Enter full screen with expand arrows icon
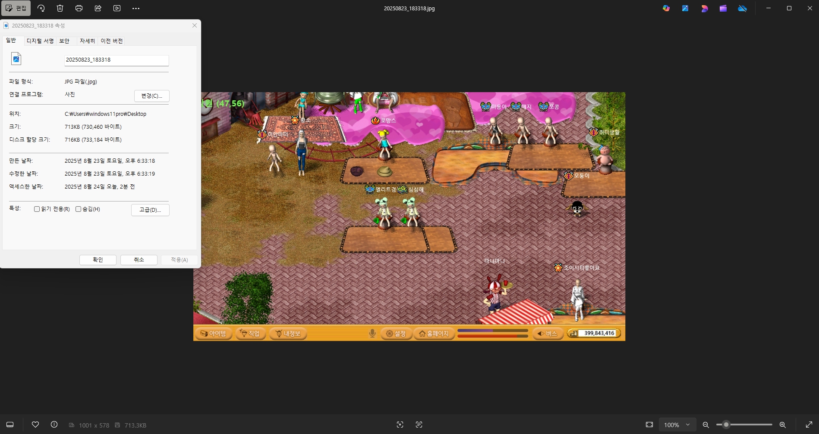The image size is (819, 434). tap(809, 425)
